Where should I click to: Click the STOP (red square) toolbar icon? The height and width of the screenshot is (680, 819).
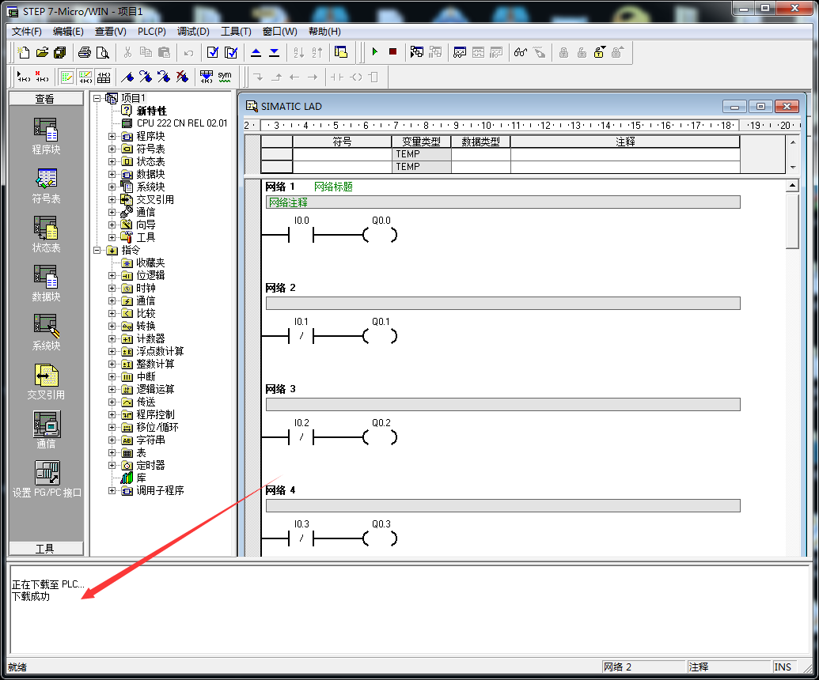click(x=392, y=52)
